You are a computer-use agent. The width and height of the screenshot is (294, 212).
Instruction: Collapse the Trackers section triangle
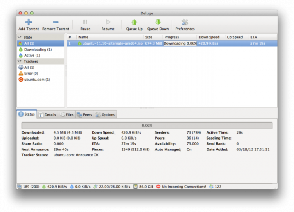[20, 61]
